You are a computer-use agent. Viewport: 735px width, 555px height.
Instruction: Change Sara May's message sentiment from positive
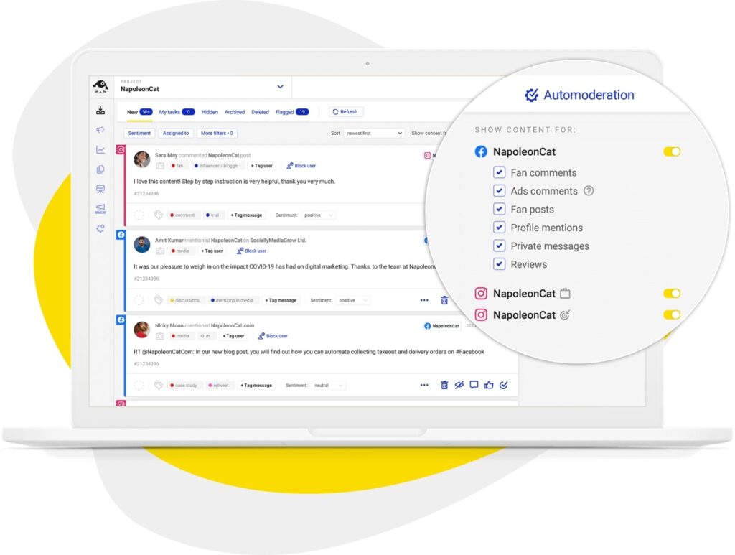click(318, 215)
